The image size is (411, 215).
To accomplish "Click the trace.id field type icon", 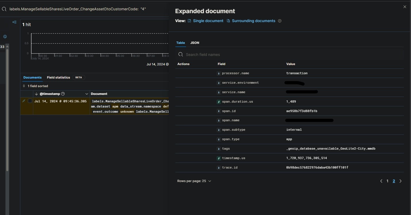I will pos(219,167).
